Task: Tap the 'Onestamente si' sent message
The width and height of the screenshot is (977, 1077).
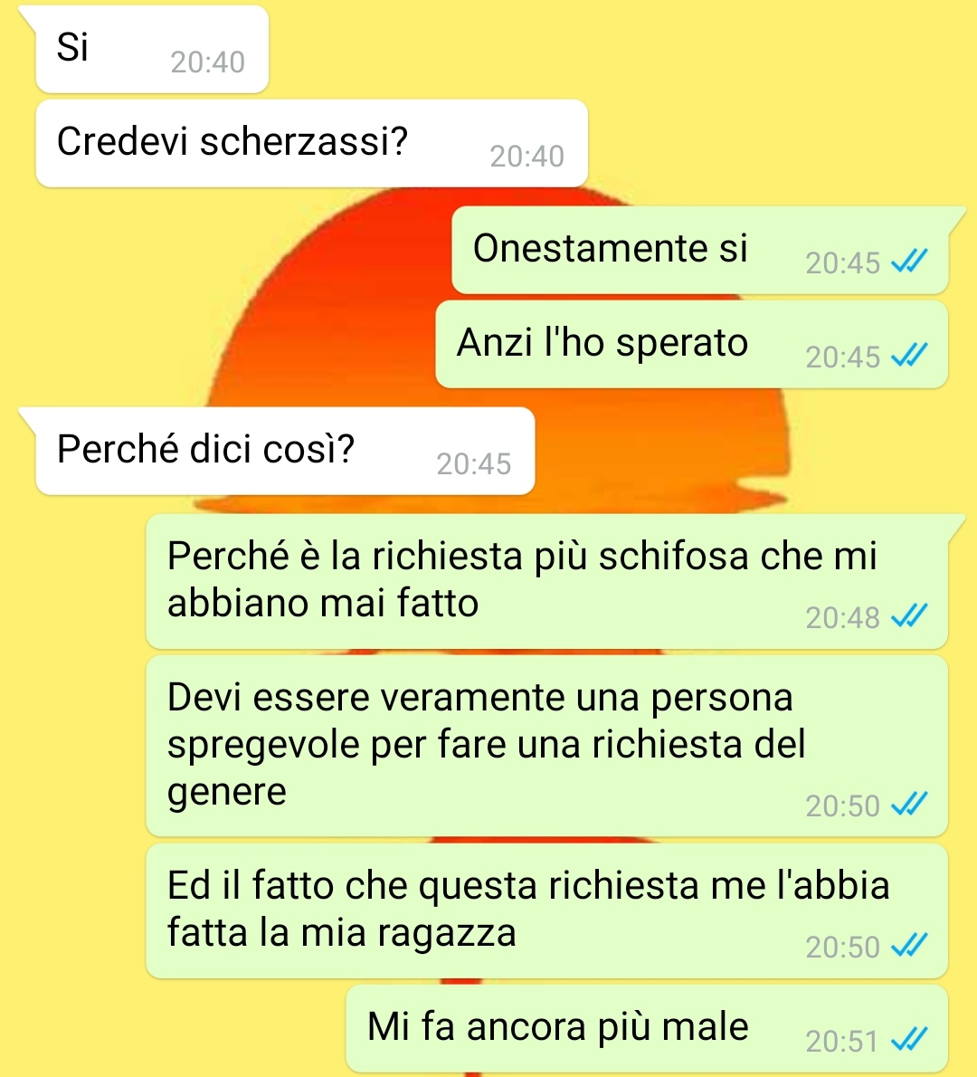Action: coord(699,250)
